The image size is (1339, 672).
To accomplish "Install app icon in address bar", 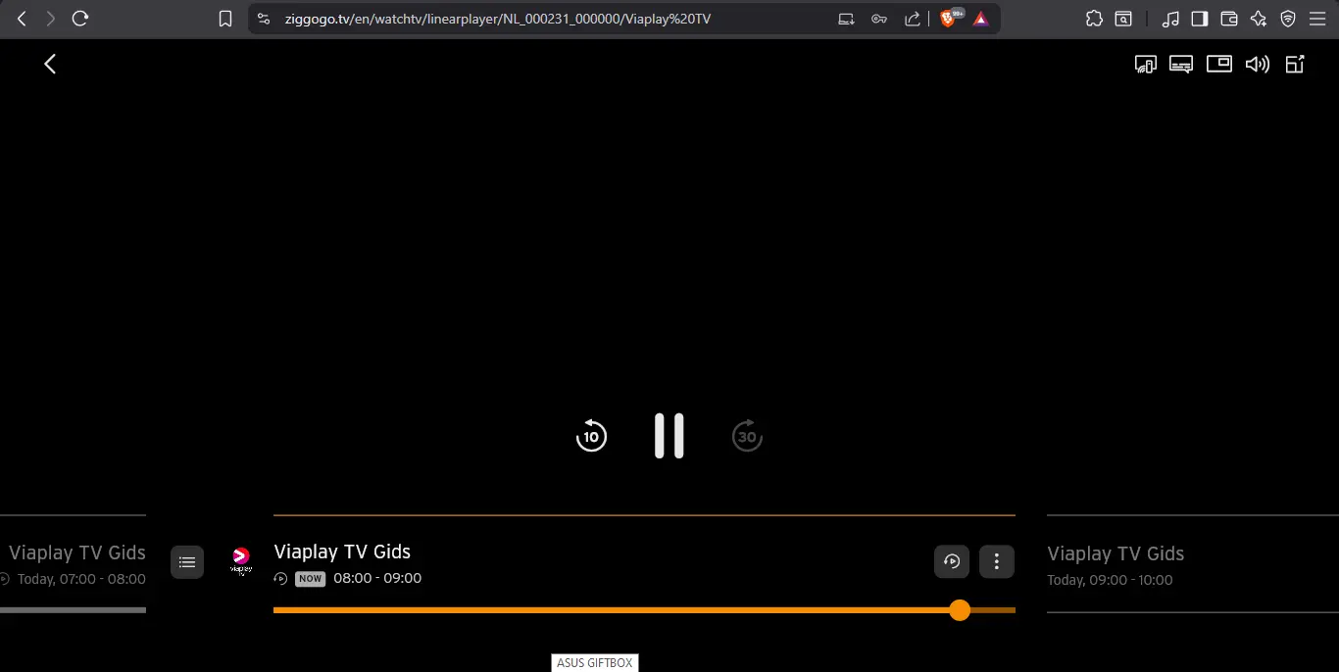I will click(x=846, y=19).
